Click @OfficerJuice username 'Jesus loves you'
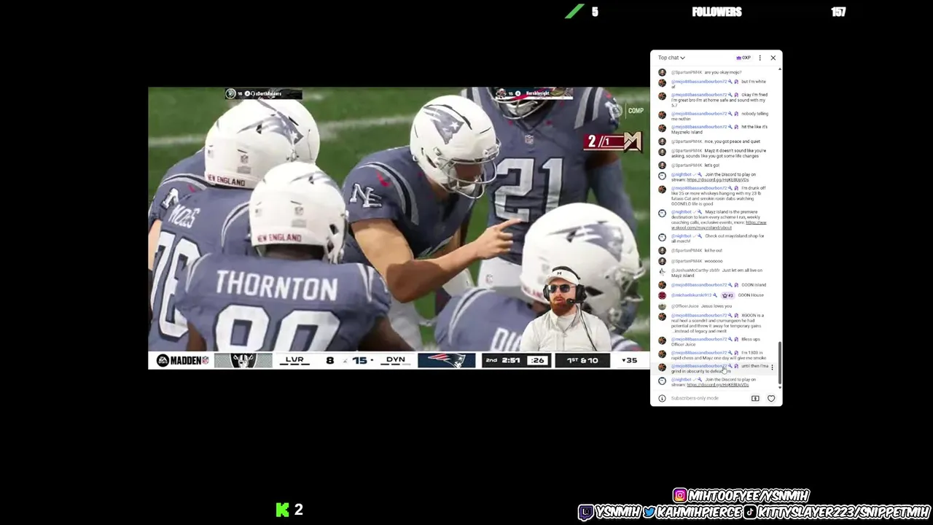933x525 pixels. [x=685, y=306]
